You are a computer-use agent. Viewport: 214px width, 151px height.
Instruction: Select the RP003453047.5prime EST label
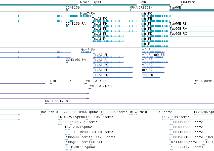point(186,122)
